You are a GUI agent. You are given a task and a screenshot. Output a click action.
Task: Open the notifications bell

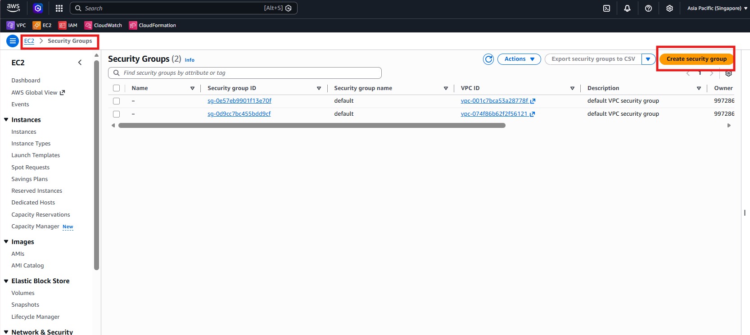[627, 8]
